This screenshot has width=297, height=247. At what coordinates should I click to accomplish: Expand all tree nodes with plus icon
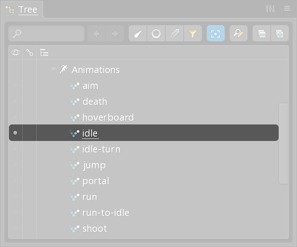pos(280,34)
